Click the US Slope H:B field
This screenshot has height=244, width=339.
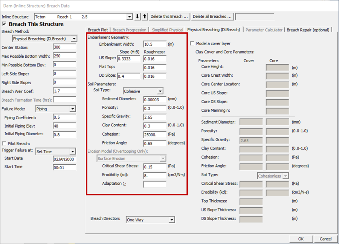129,59
